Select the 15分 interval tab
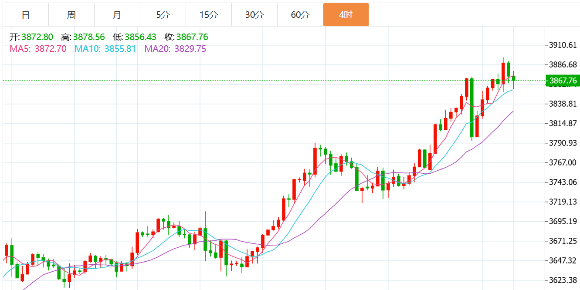 (209, 15)
